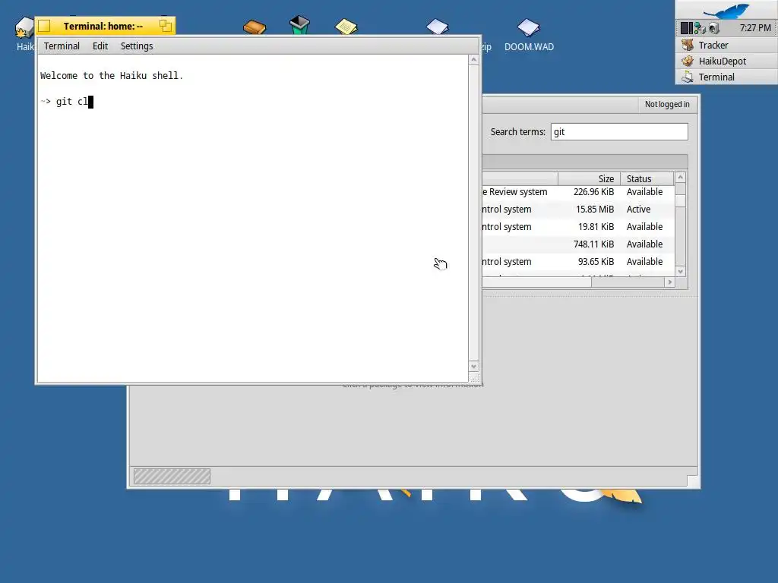Open the Trash bin desktop icon
The image size is (778, 583).
[299, 25]
